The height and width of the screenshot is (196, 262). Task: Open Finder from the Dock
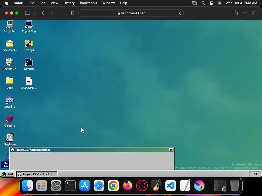coord(27,185)
